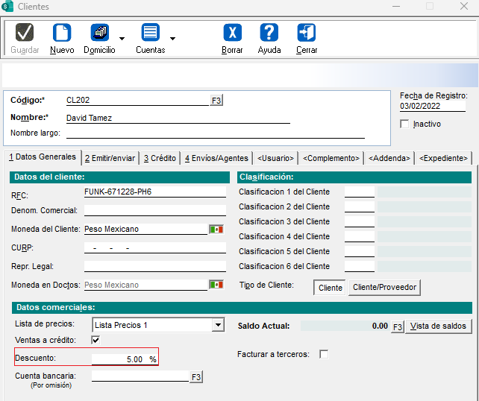Click the flag icon beside Moneda del Cliente

point(216,230)
